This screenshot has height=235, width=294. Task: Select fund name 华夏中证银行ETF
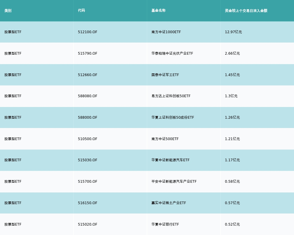pos(165,224)
